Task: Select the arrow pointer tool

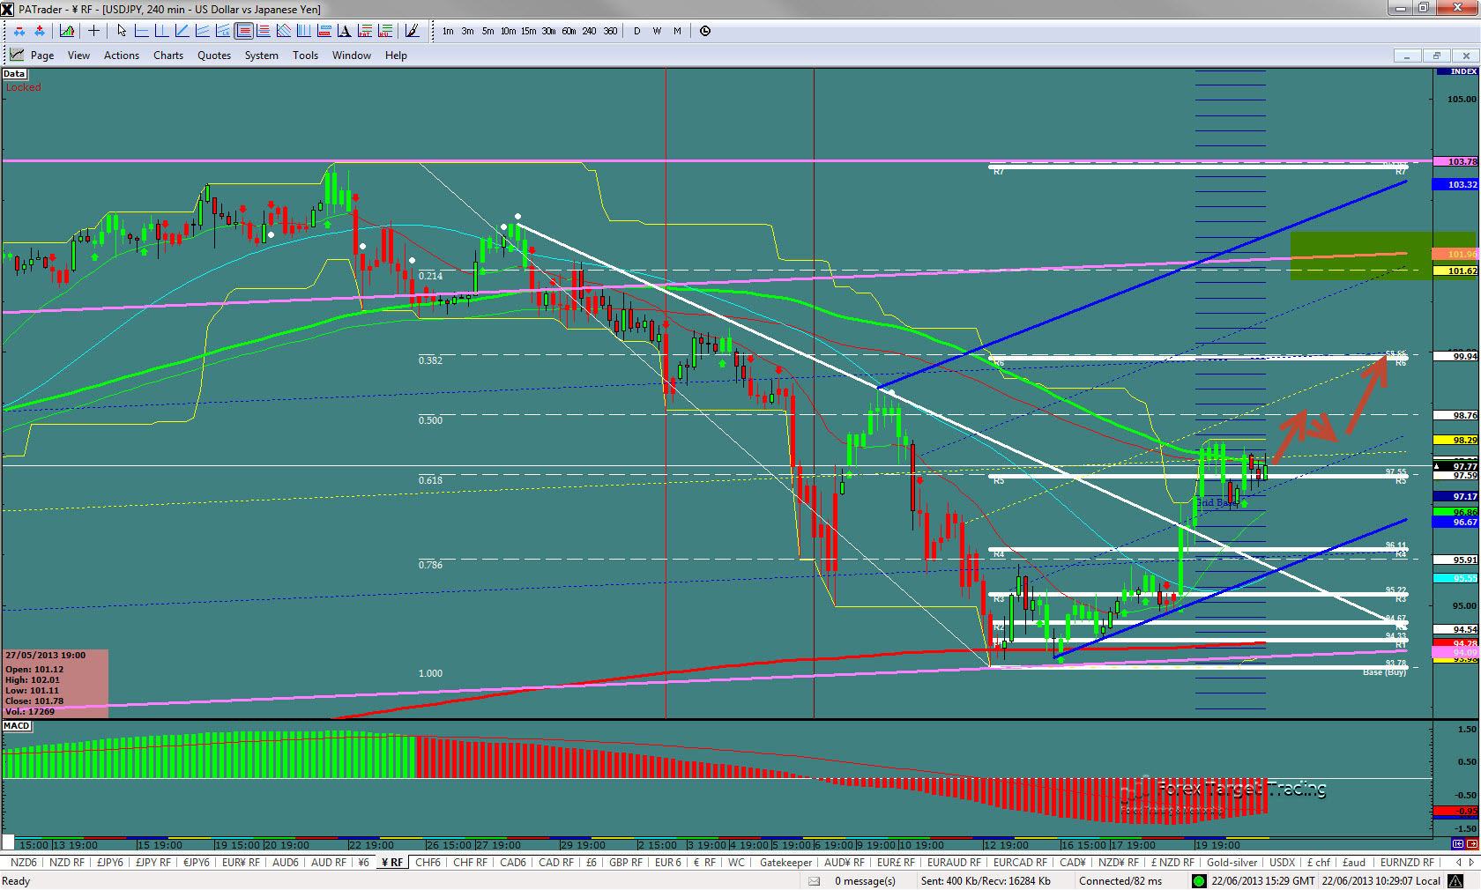Action: (122, 31)
